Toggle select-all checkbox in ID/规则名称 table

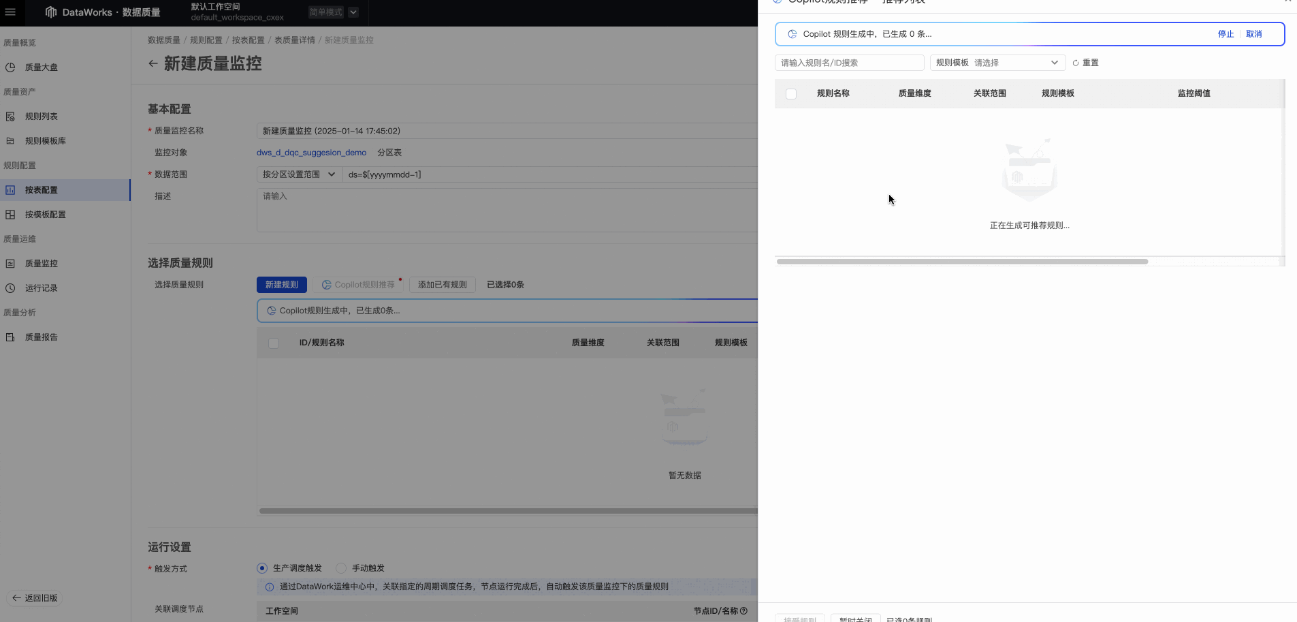pos(274,343)
